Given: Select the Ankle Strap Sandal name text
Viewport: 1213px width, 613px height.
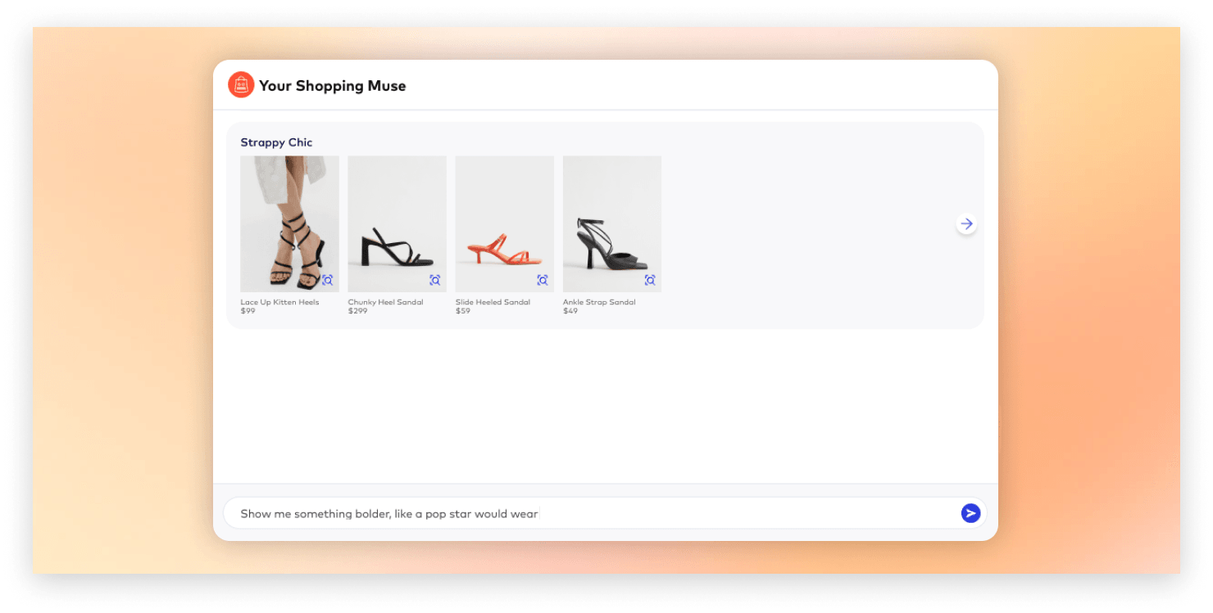Looking at the screenshot, I should click(599, 302).
